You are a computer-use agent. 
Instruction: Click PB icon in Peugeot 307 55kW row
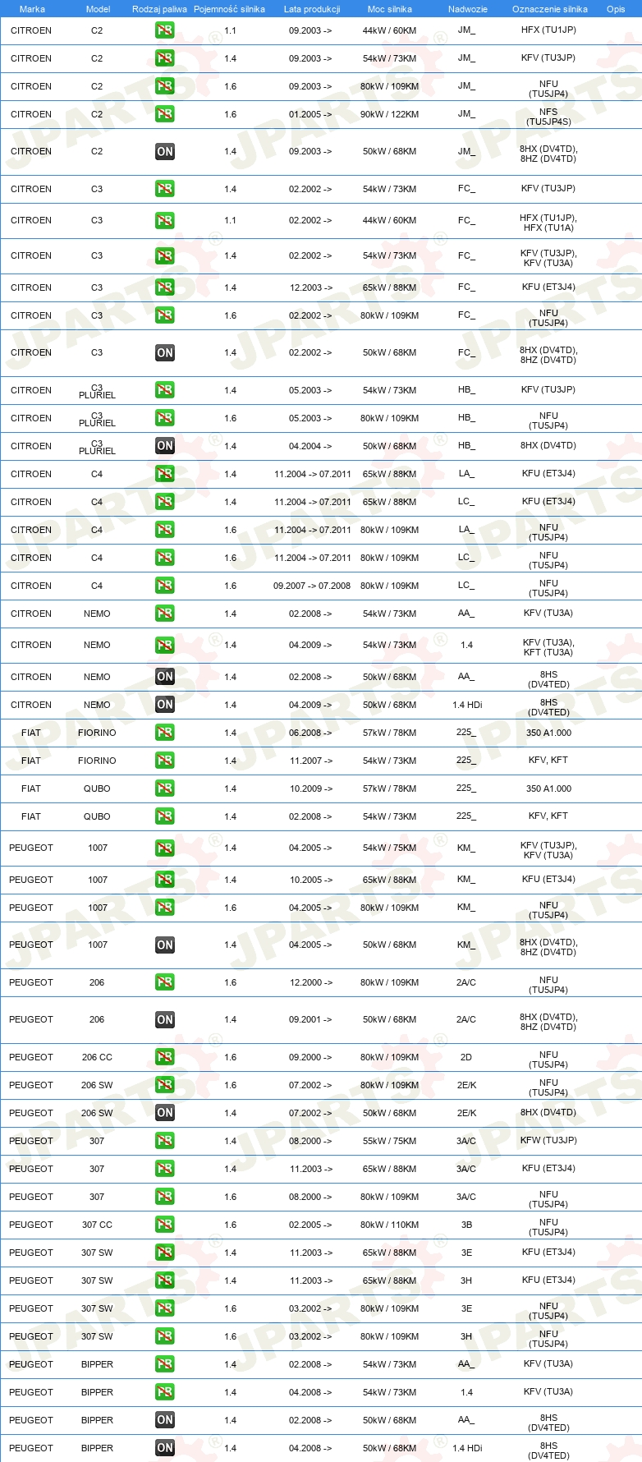pyautogui.click(x=165, y=1141)
